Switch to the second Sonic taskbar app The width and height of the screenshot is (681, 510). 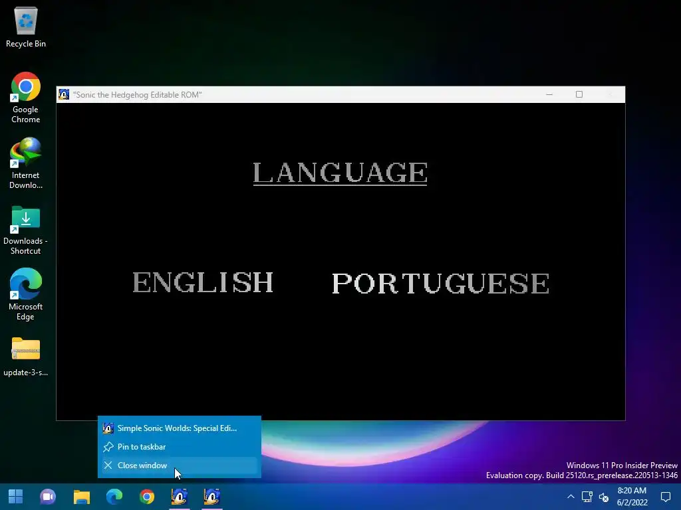212,497
